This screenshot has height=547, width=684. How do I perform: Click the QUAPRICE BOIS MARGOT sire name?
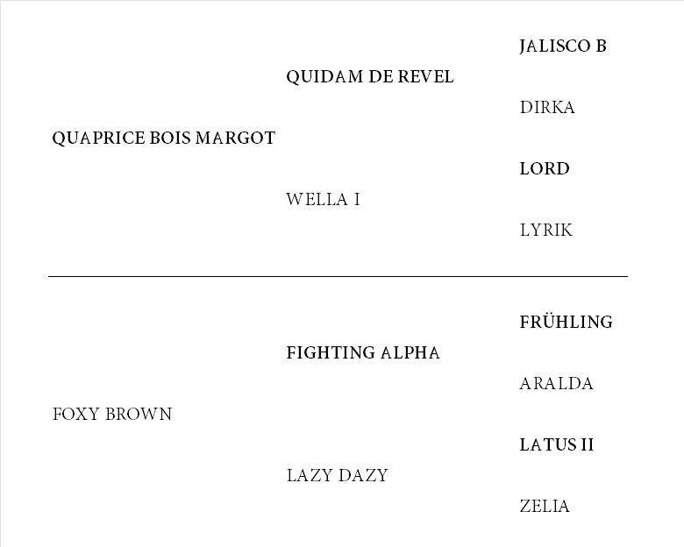[x=164, y=139]
